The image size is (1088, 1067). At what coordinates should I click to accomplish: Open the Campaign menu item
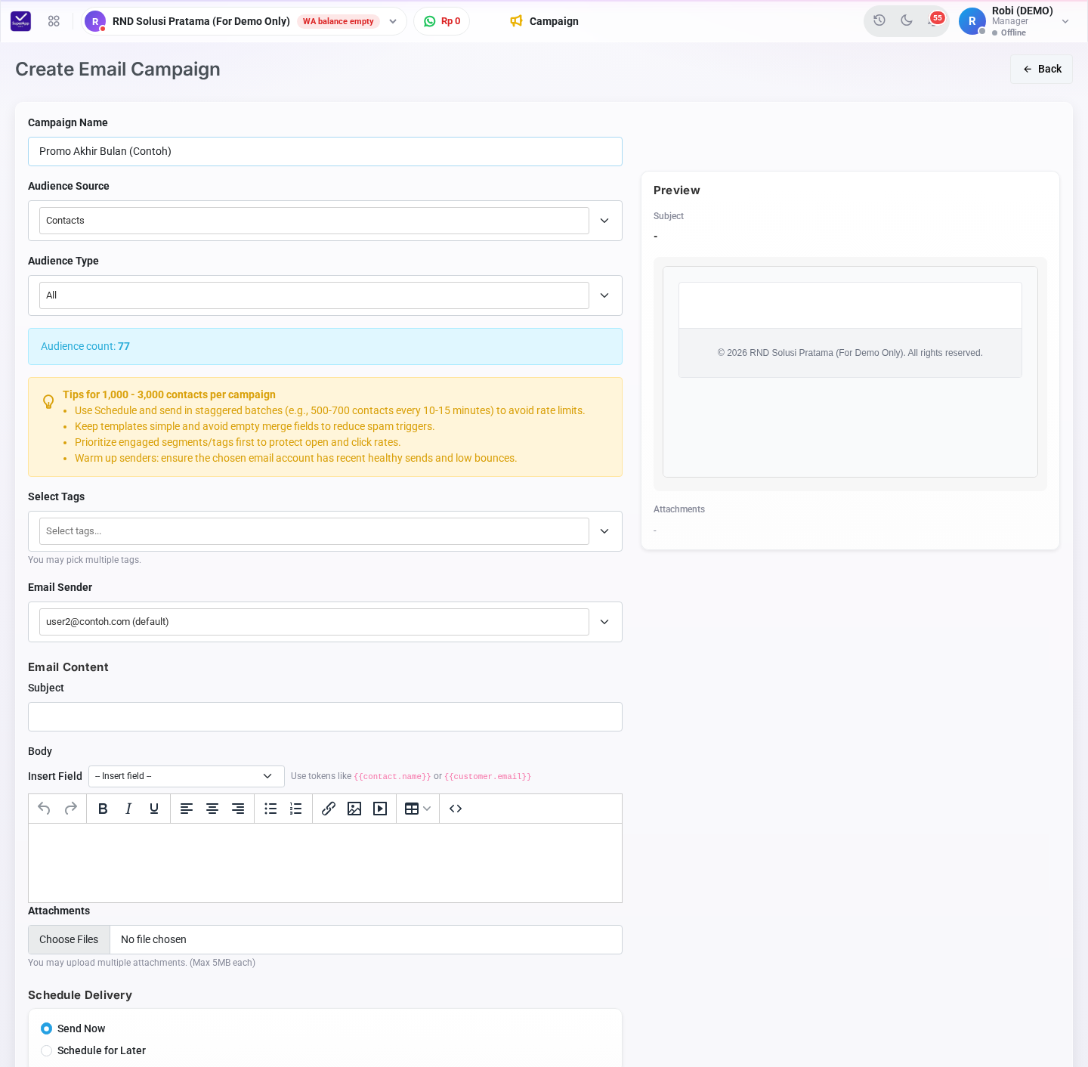pos(544,21)
